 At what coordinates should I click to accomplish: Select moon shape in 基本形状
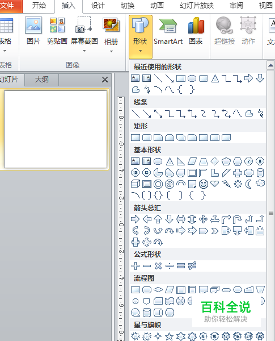tap(249, 184)
